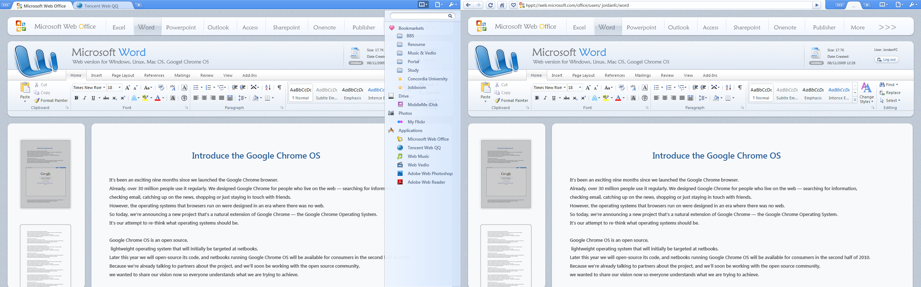Toggle Align Right in the left-hand window
The width and height of the screenshot is (921, 287).
[x=213, y=98]
